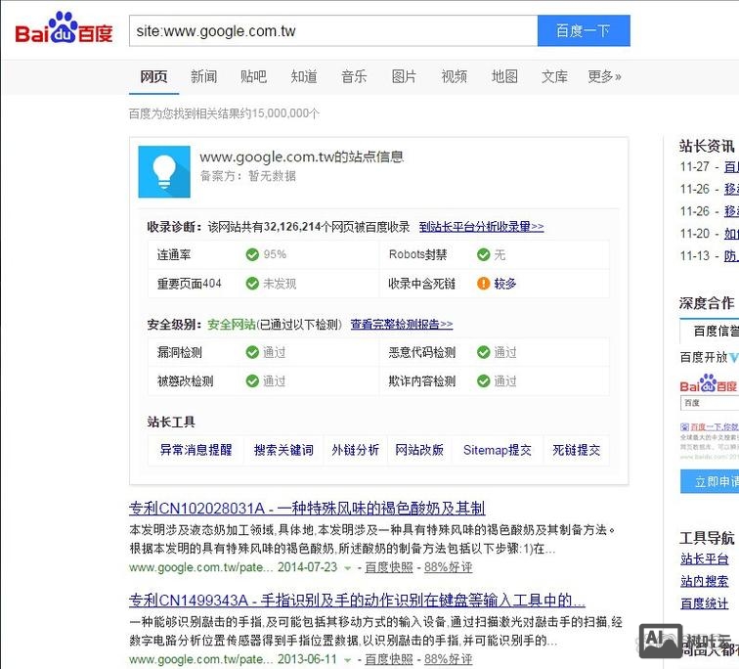Open the 站长平台 sidebar link
Viewport: 739px width, 669px height.
coord(704,559)
